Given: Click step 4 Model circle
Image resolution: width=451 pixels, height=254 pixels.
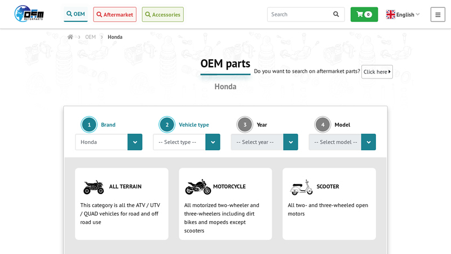Looking at the screenshot, I should tap(322, 125).
